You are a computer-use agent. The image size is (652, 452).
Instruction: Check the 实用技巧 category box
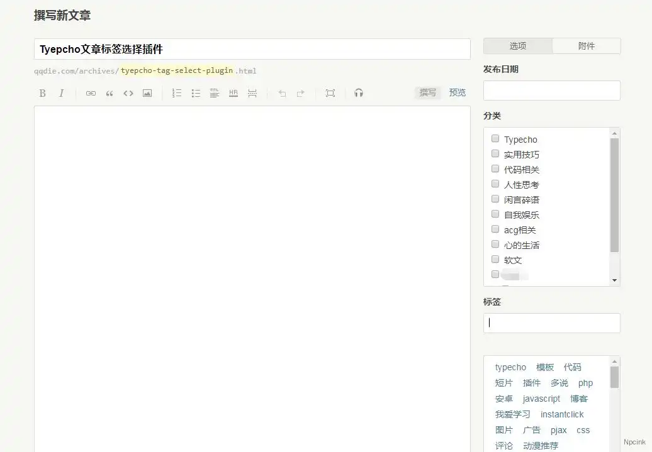495,153
